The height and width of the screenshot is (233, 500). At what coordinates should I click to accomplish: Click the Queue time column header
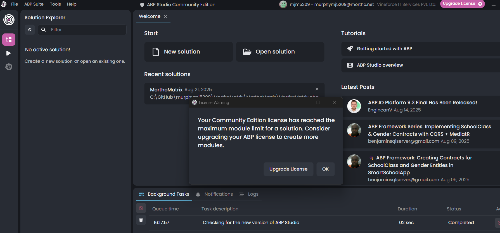tap(165, 209)
